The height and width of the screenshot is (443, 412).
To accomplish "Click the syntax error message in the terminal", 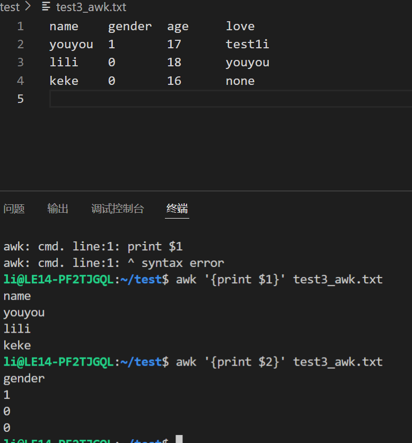I will (x=182, y=263).
